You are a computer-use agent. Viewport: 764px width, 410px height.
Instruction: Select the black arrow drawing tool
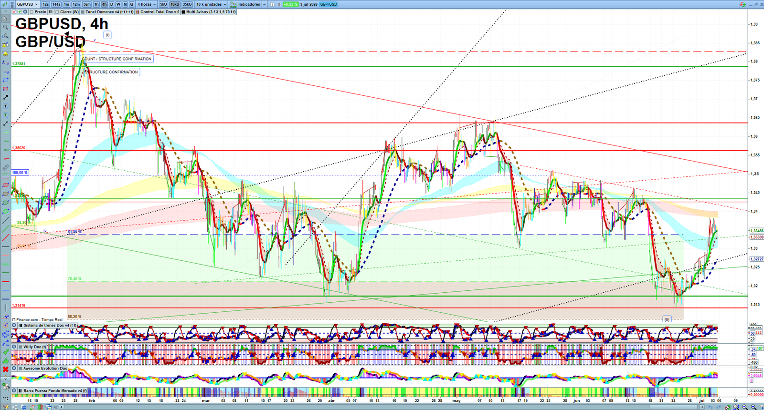(x=6, y=97)
